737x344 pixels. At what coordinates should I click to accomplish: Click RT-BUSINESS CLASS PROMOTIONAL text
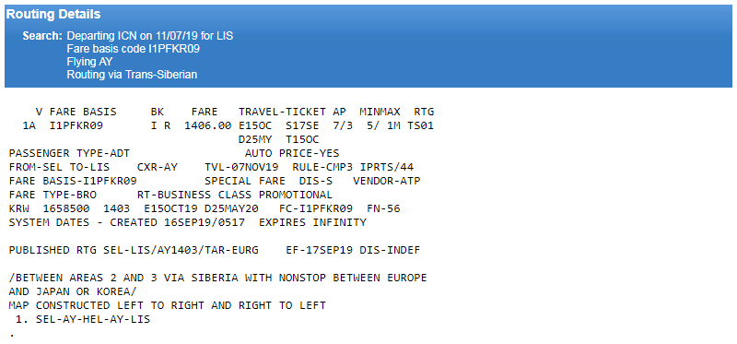click(235, 195)
